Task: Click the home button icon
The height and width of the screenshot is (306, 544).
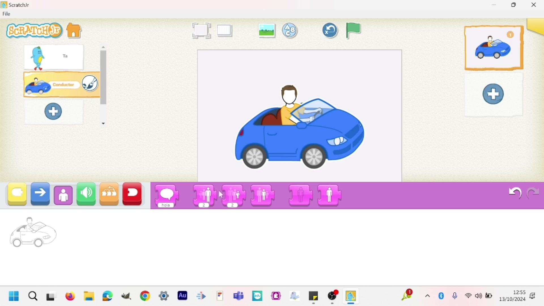Action: coord(74,30)
